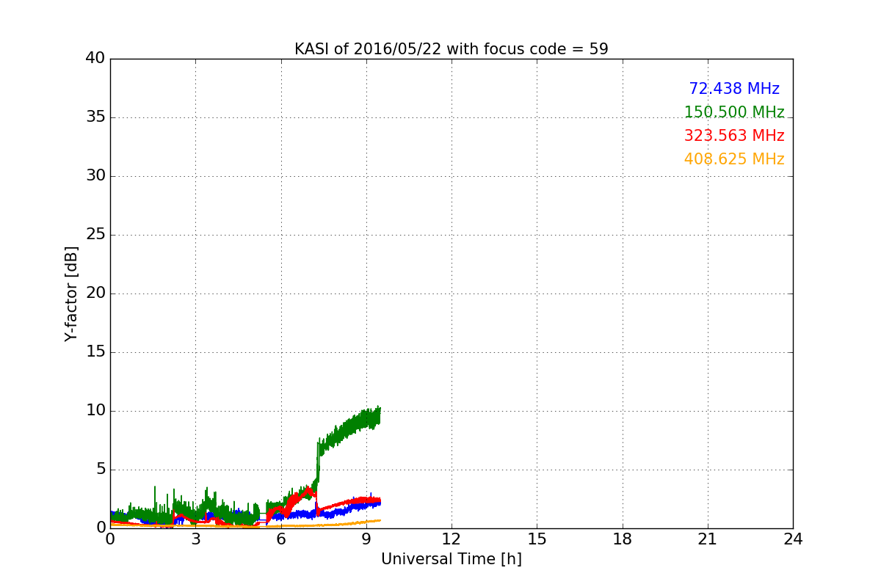881x587 pixels.
Task: Click x-axis tick label 24
Action: pos(793,539)
